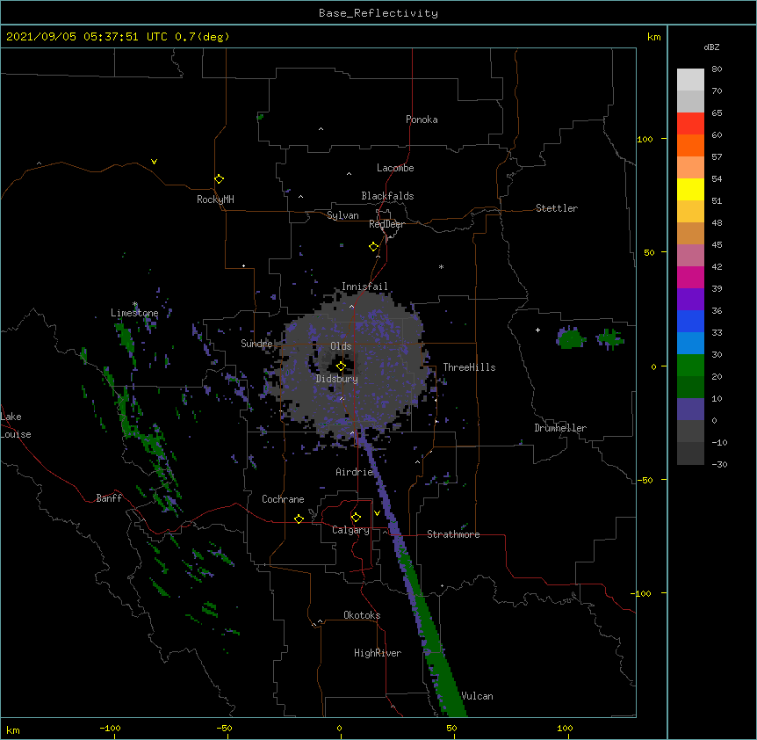Image resolution: width=757 pixels, height=740 pixels.
Task: Click the asterisk marker above Limestone
Action: click(x=135, y=304)
